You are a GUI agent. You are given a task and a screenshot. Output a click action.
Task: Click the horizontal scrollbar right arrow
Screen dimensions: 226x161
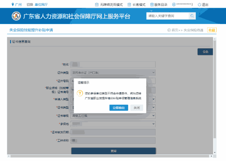211,156
